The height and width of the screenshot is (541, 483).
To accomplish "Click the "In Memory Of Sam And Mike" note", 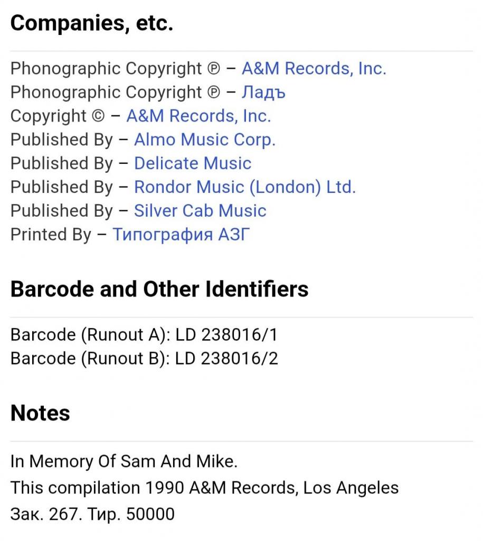I will 124,462.
